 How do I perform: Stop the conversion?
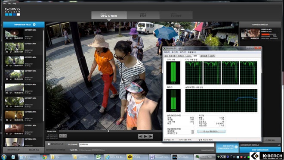[x=260, y=150]
